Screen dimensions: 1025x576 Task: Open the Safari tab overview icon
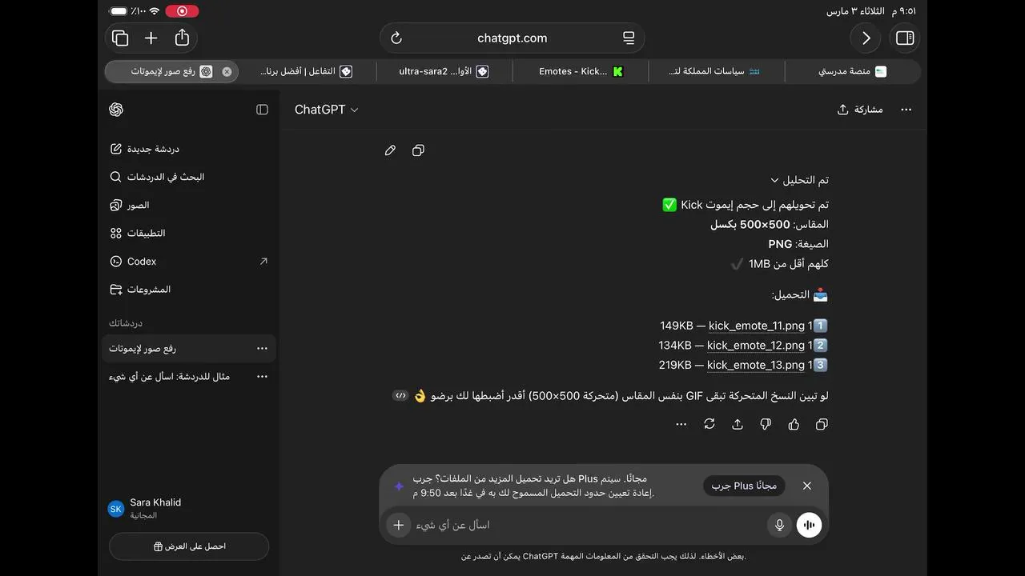point(120,38)
